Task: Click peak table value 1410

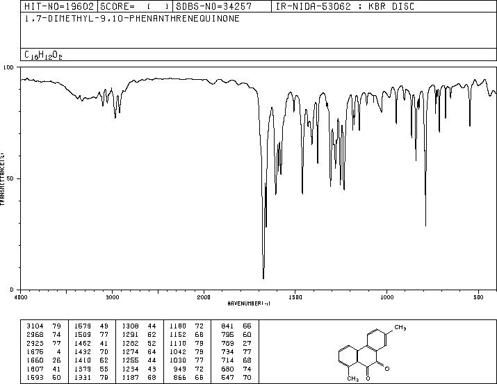Action: [83, 360]
